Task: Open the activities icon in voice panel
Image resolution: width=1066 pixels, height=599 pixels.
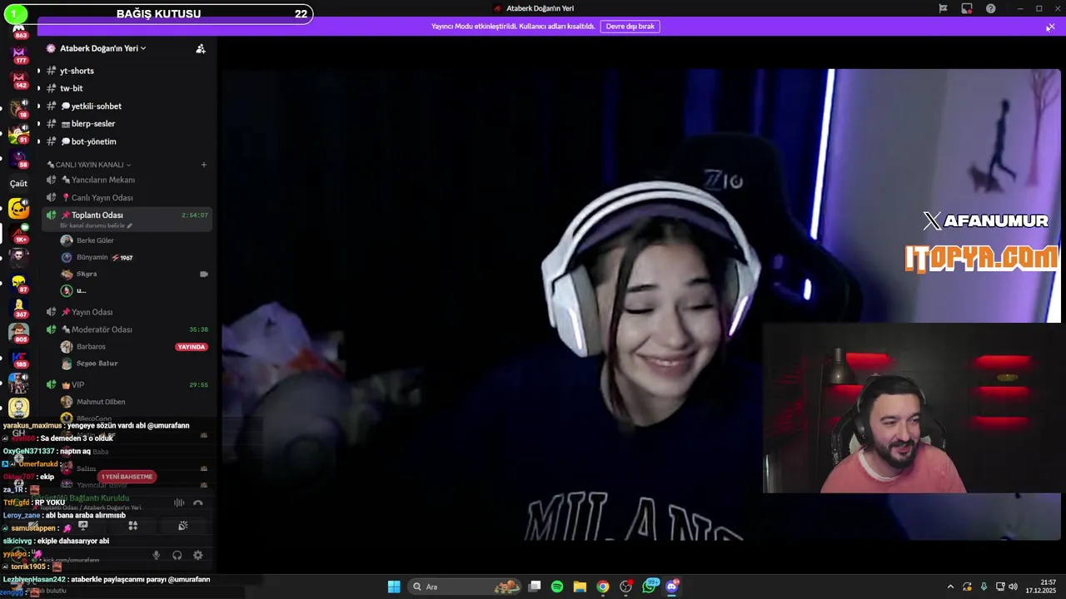Action: [132, 526]
